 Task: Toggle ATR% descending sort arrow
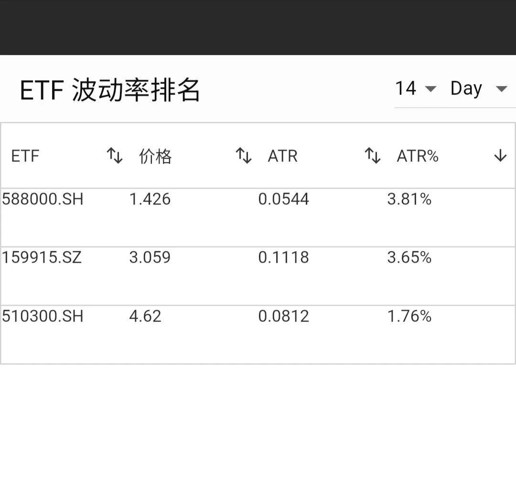pyautogui.click(x=500, y=155)
